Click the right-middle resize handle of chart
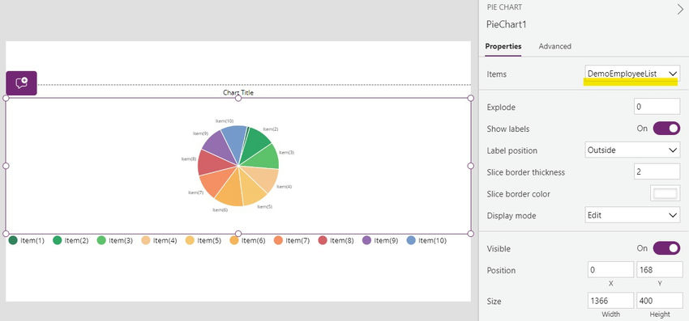The height and width of the screenshot is (321, 689). pyautogui.click(x=471, y=166)
